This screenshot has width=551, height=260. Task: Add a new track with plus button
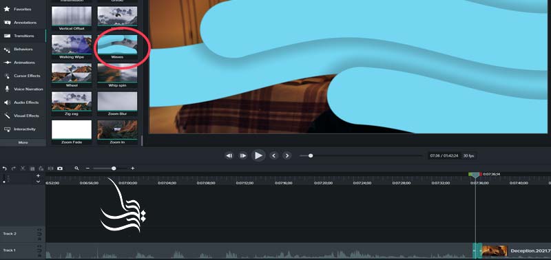click(39, 175)
